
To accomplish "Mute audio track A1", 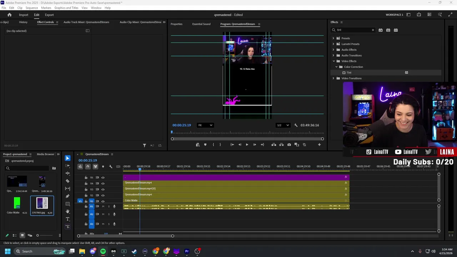I will [103, 206].
